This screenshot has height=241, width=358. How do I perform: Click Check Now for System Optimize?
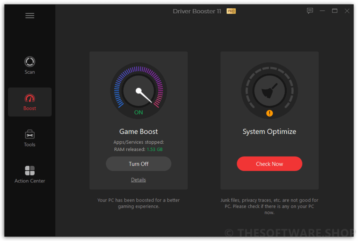270,164
